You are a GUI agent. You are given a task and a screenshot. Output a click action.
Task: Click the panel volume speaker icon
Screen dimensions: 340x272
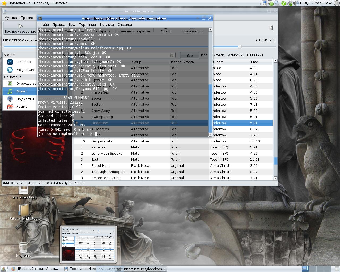(x=296, y=3)
